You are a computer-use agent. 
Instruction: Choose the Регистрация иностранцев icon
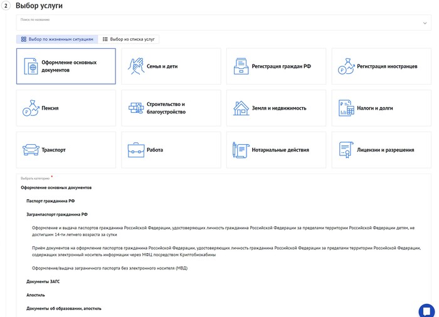point(346,66)
